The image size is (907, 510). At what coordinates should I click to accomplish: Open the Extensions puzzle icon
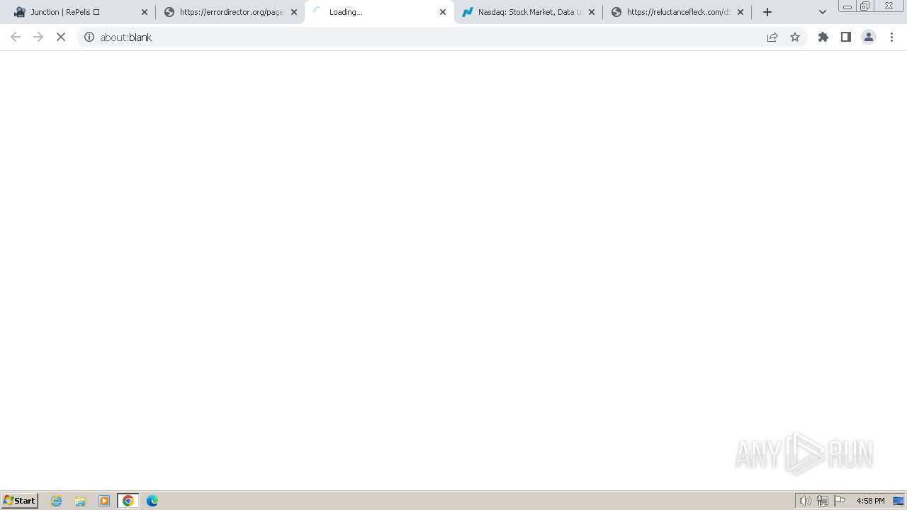tap(823, 37)
